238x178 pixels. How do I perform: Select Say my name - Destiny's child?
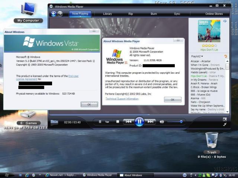tap(207, 109)
